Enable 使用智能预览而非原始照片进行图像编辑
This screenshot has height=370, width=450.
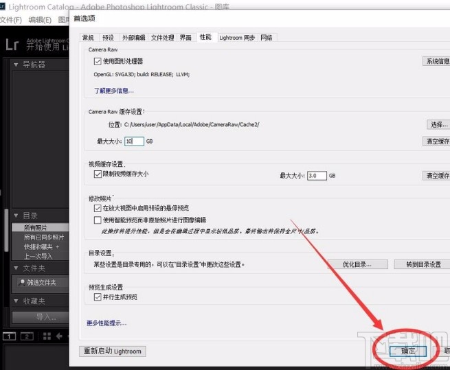pyautogui.click(x=98, y=220)
